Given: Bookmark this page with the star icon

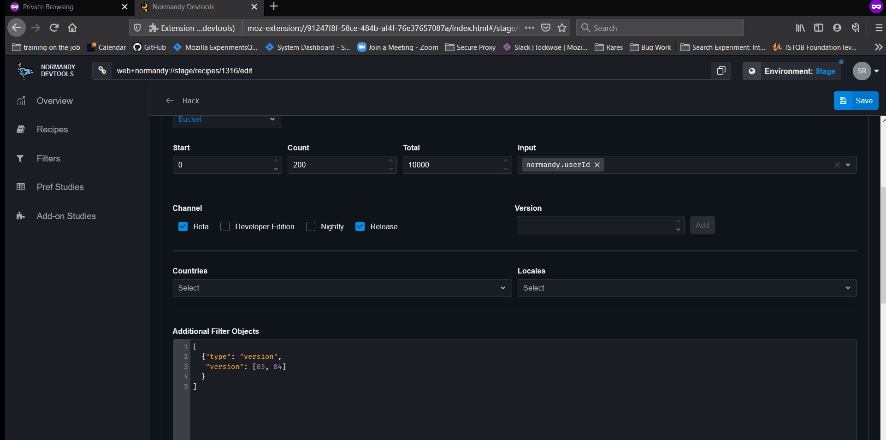Looking at the screenshot, I should pos(561,28).
